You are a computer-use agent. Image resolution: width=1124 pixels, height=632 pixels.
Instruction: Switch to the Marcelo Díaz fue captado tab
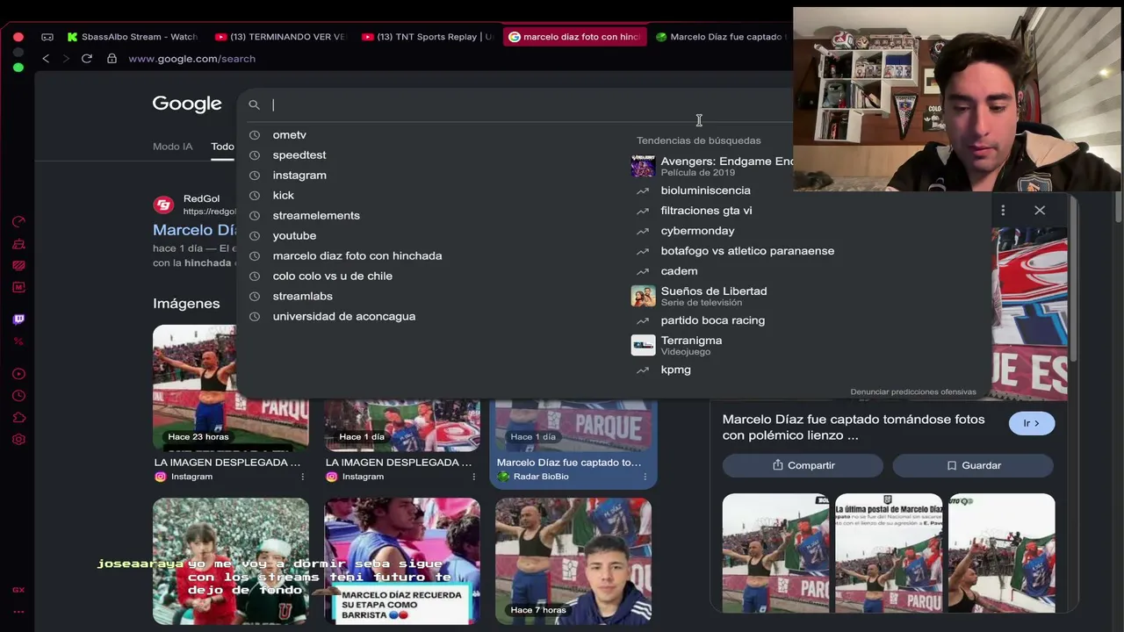click(720, 37)
